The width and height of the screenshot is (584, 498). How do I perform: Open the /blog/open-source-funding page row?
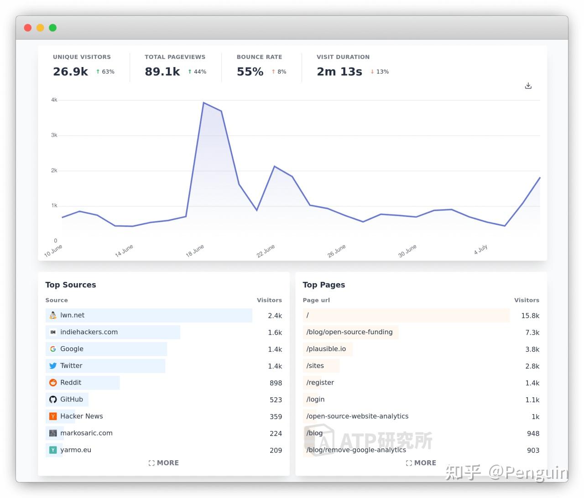421,332
